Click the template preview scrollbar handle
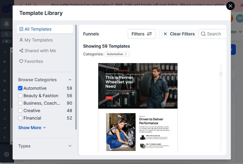243x164 pixels. pyautogui.click(x=221, y=74)
